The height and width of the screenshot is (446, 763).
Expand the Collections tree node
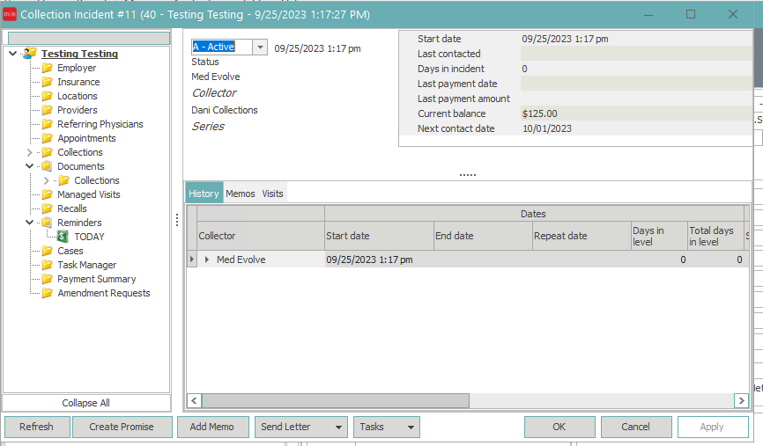29,152
